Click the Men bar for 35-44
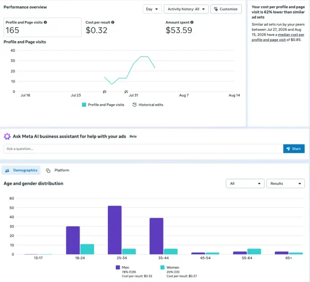310x282 pixels. pos(157,236)
